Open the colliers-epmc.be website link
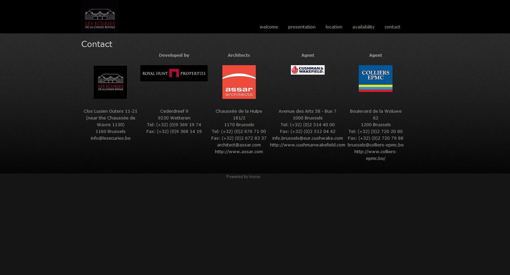 click(376, 155)
